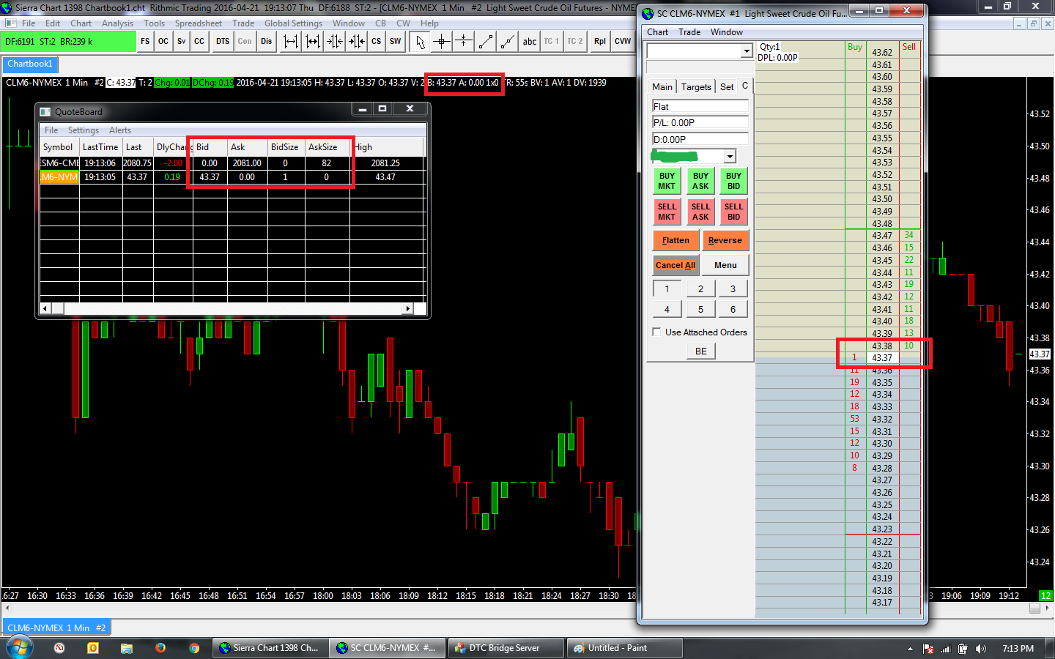Viewport: 1055px width, 659px height.
Task: Click the Flat position field
Action: [700, 106]
